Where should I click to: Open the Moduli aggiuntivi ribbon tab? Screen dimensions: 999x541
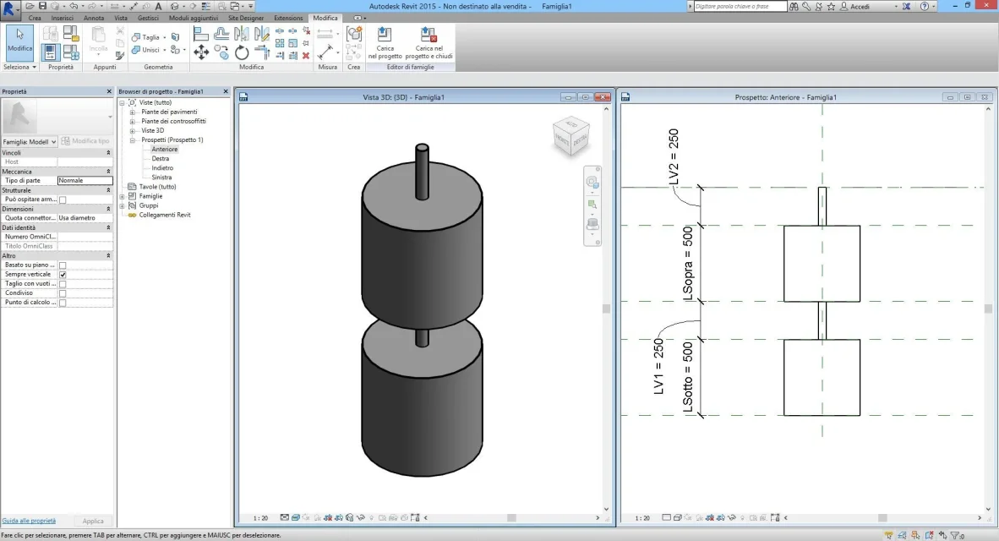pyautogui.click(x=193, y=18)
